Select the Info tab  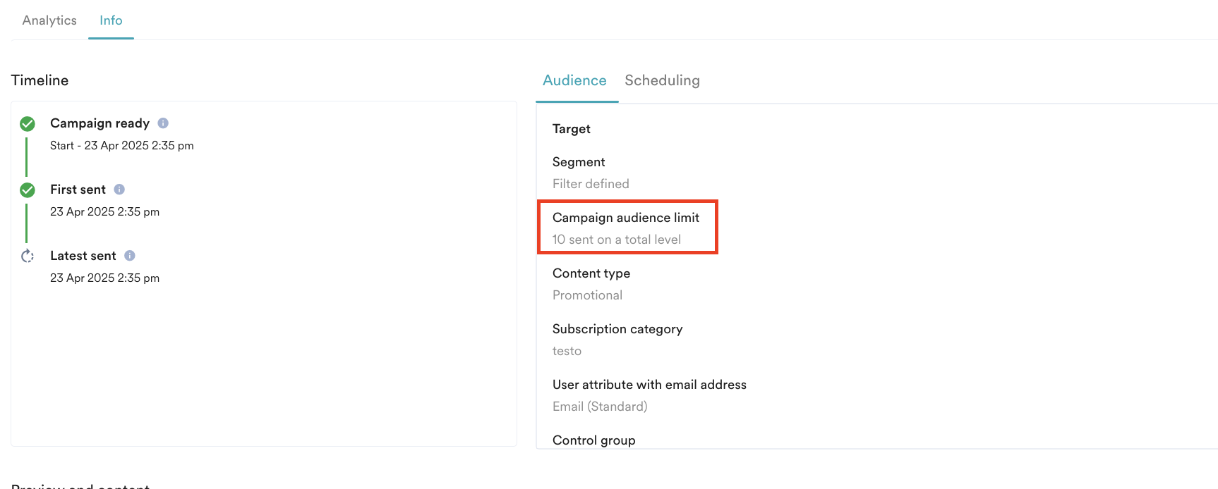click(x=111, y=20)
